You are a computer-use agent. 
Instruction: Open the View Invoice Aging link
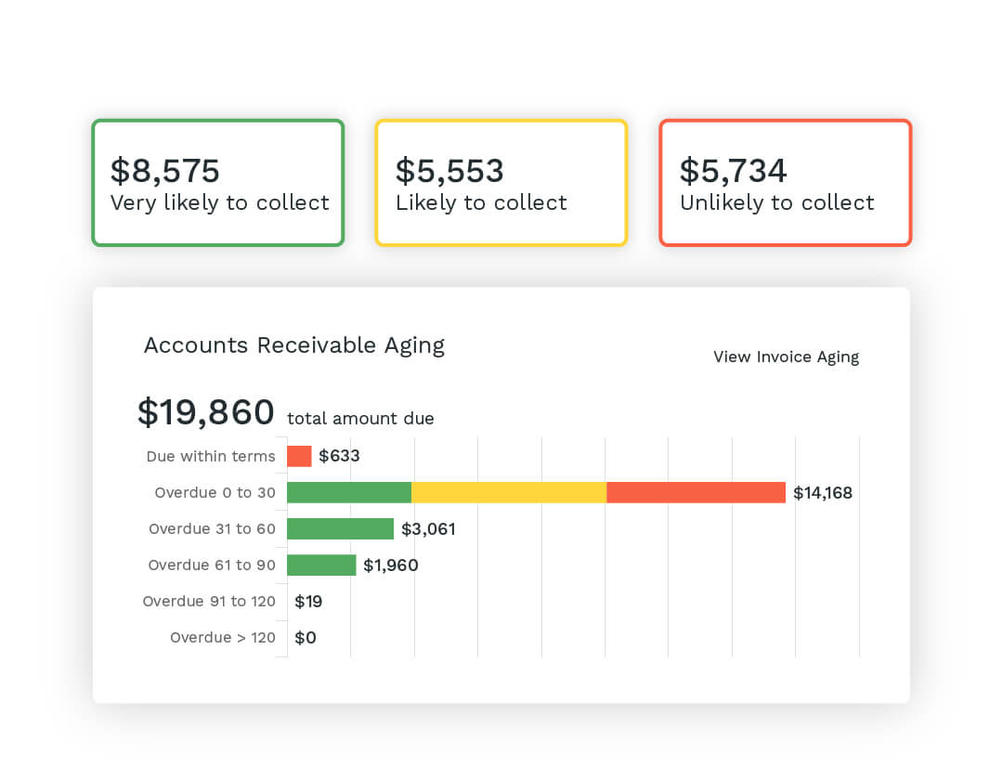click(x=786, y=357)
